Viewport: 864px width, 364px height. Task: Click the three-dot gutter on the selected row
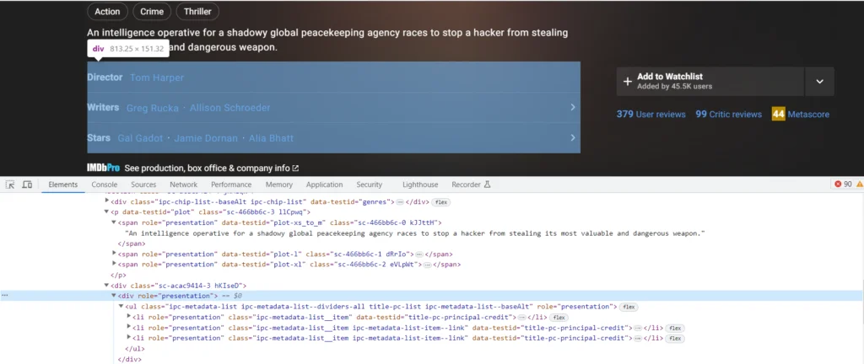5,296
